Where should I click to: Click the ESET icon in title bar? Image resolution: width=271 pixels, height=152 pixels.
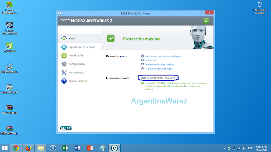pyautogui.click(x=60, y=13)
